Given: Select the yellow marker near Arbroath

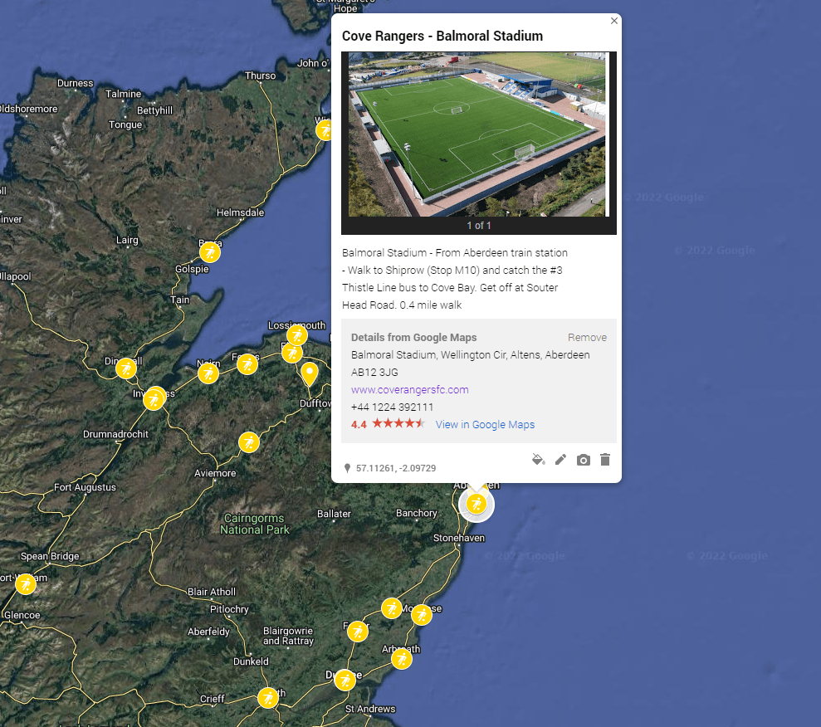Looking at the screenshot, I should click(402, 659).
